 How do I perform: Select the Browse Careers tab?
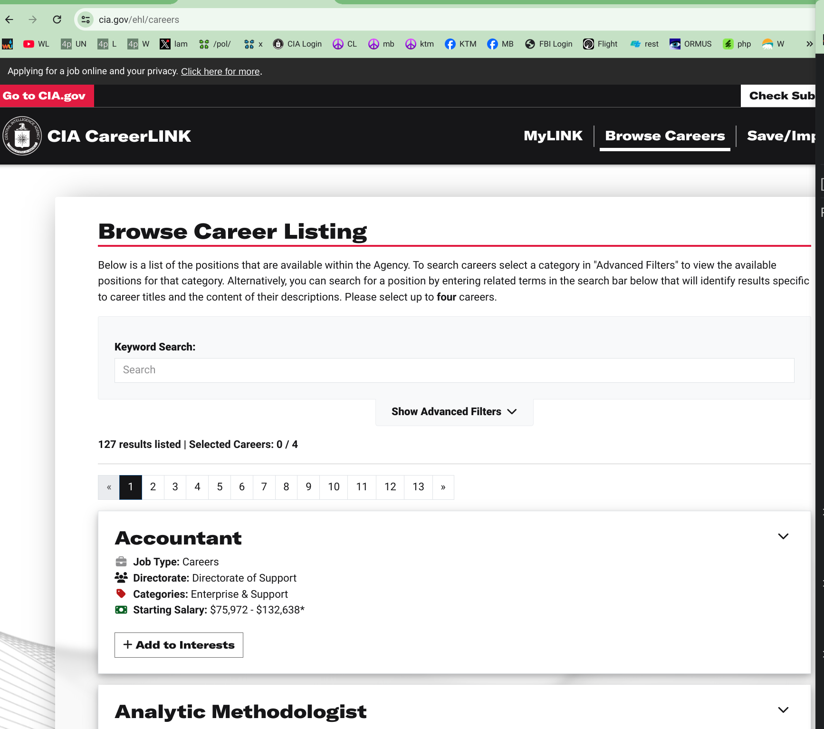coord(665,136)
